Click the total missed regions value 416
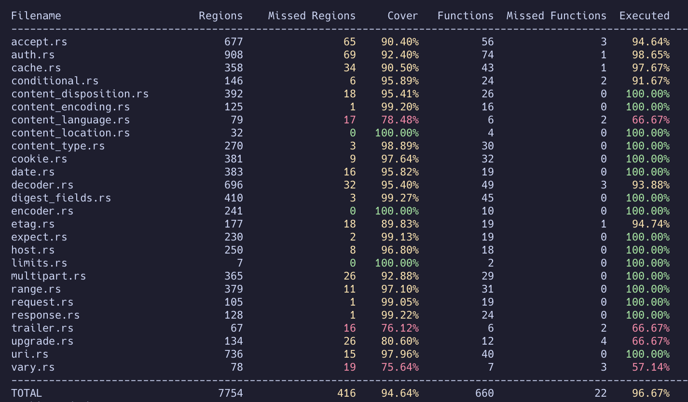 346,393
